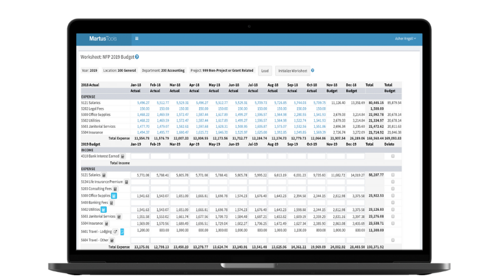This screenshot has width=495, height=278.
Task: Mark 5604 Travel - Other row for deletion
Action: click(393, 240)
